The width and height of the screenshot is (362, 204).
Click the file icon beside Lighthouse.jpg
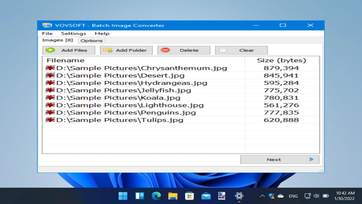(x=50, y=105)
